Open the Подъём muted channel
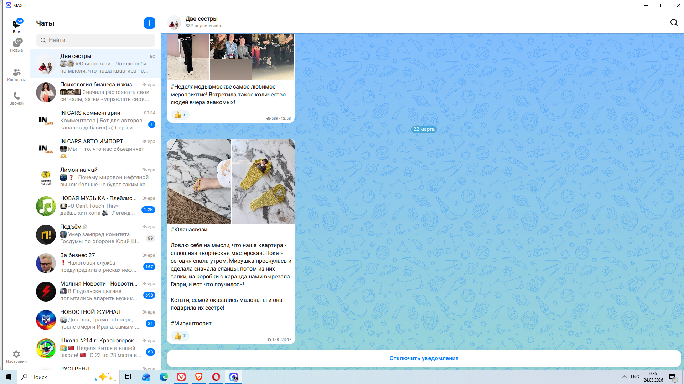Viewport: 684px width, 384px height. [95, 234]
